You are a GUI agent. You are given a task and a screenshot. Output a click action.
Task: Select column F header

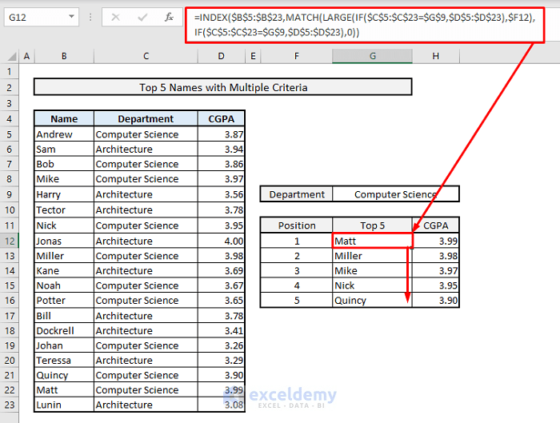(297, 56)
